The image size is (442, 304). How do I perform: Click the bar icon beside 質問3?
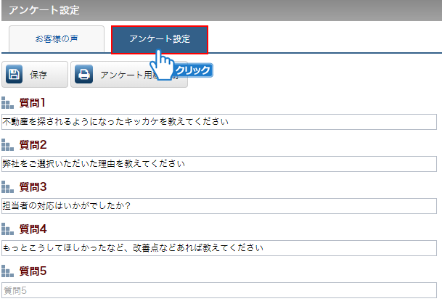[x=8, y=187]
